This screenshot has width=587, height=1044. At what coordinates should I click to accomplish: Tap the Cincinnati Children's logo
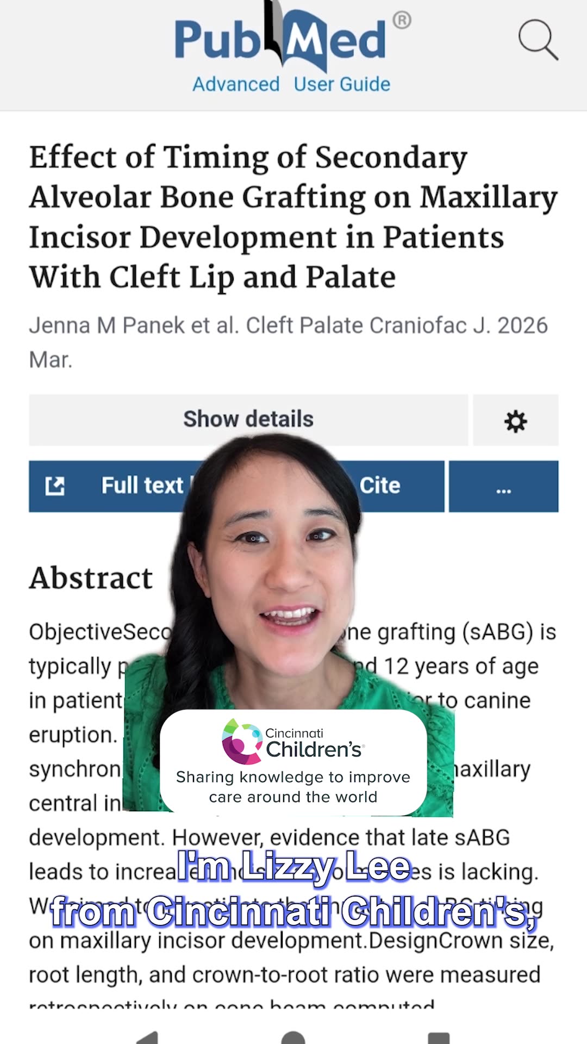point(293,742)
